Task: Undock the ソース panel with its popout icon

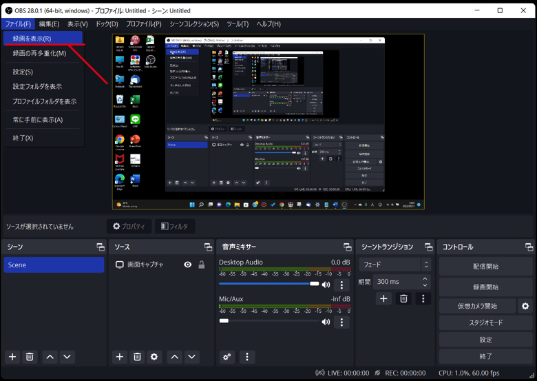Action: point(208,247)
